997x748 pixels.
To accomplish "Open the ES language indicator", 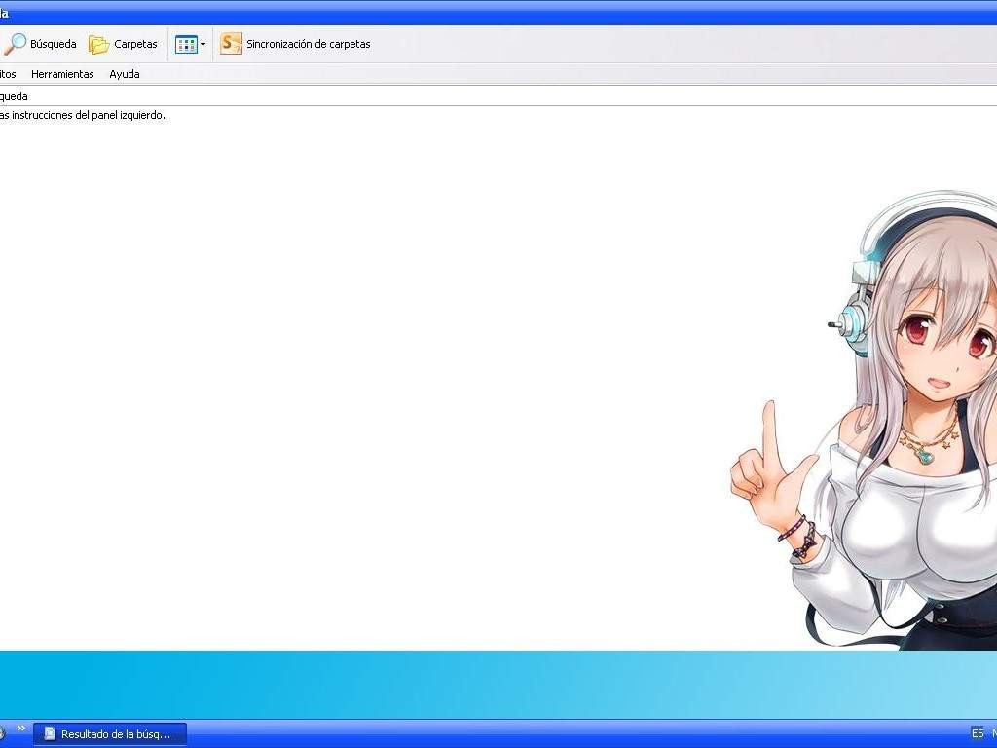I will pos(978,733).
